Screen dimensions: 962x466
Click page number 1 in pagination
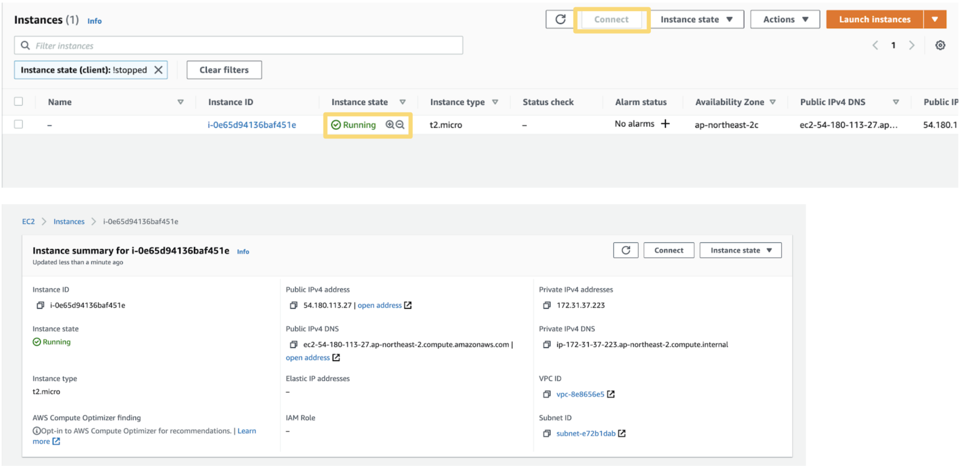(893, 45)
